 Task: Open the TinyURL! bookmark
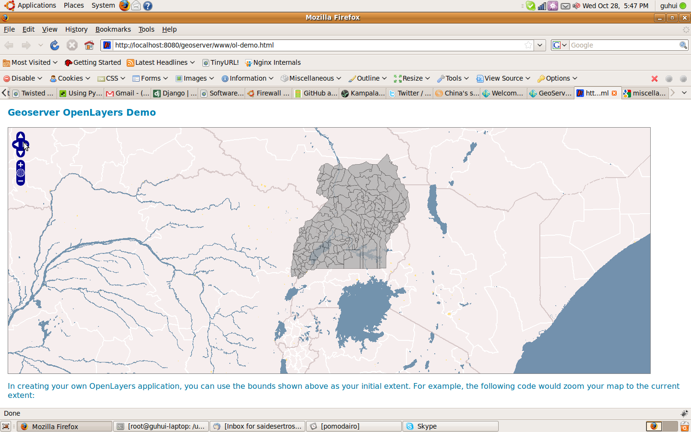tap(220, 62)
